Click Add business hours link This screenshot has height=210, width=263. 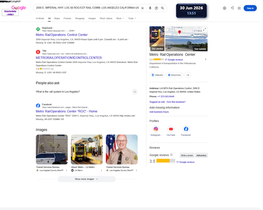pos(159,112)
